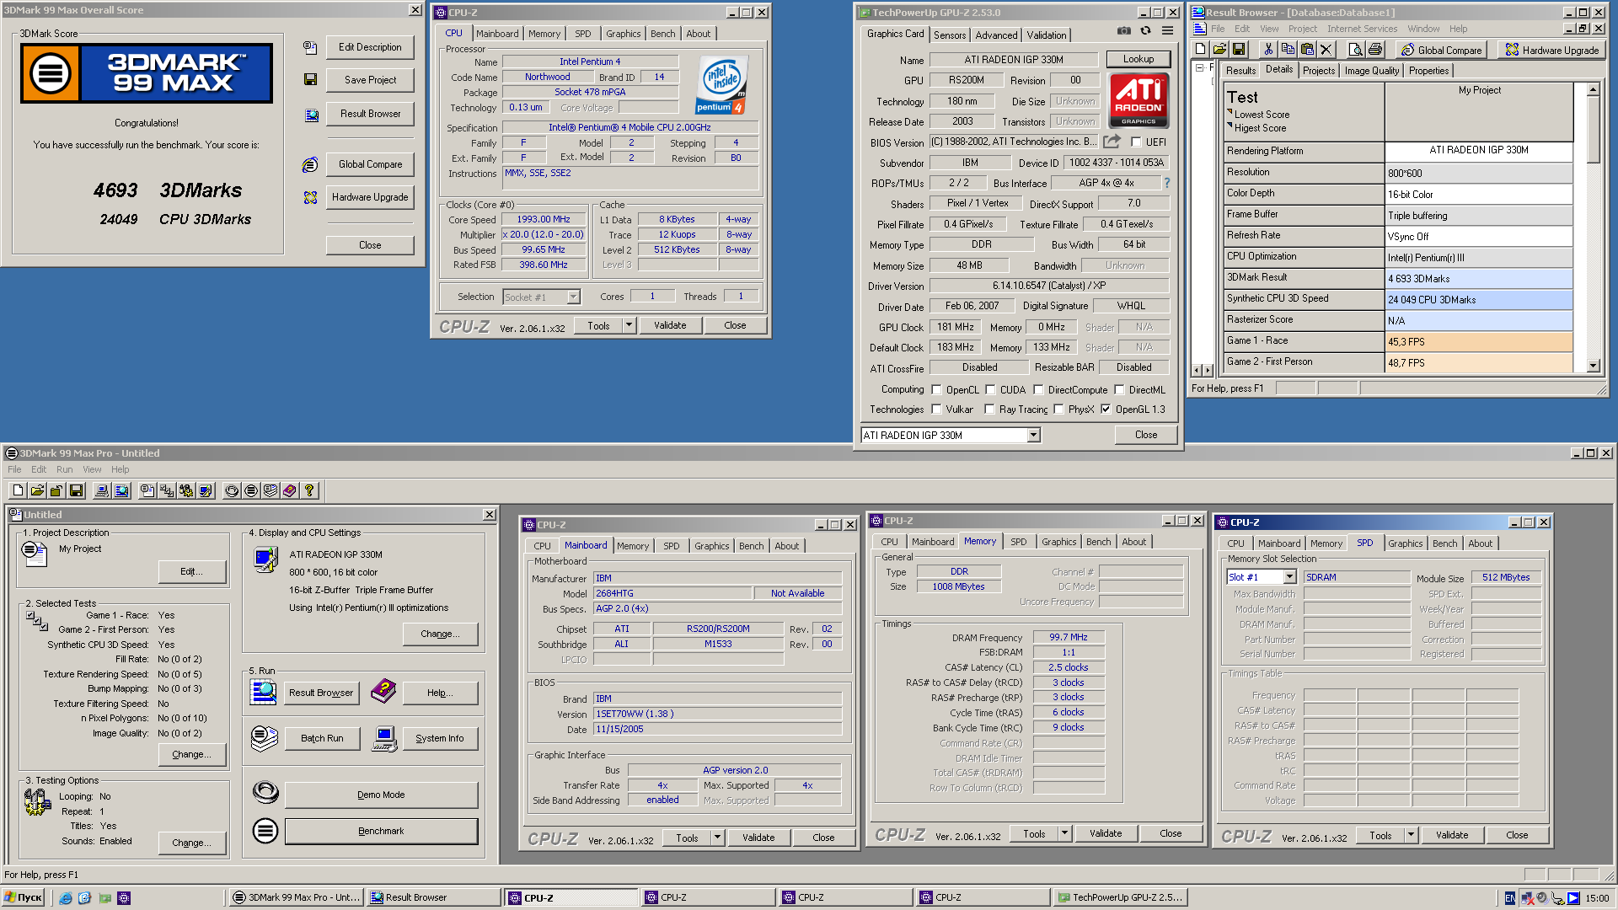Toggle DirectML checkbox in GPU-Z

1119,390
